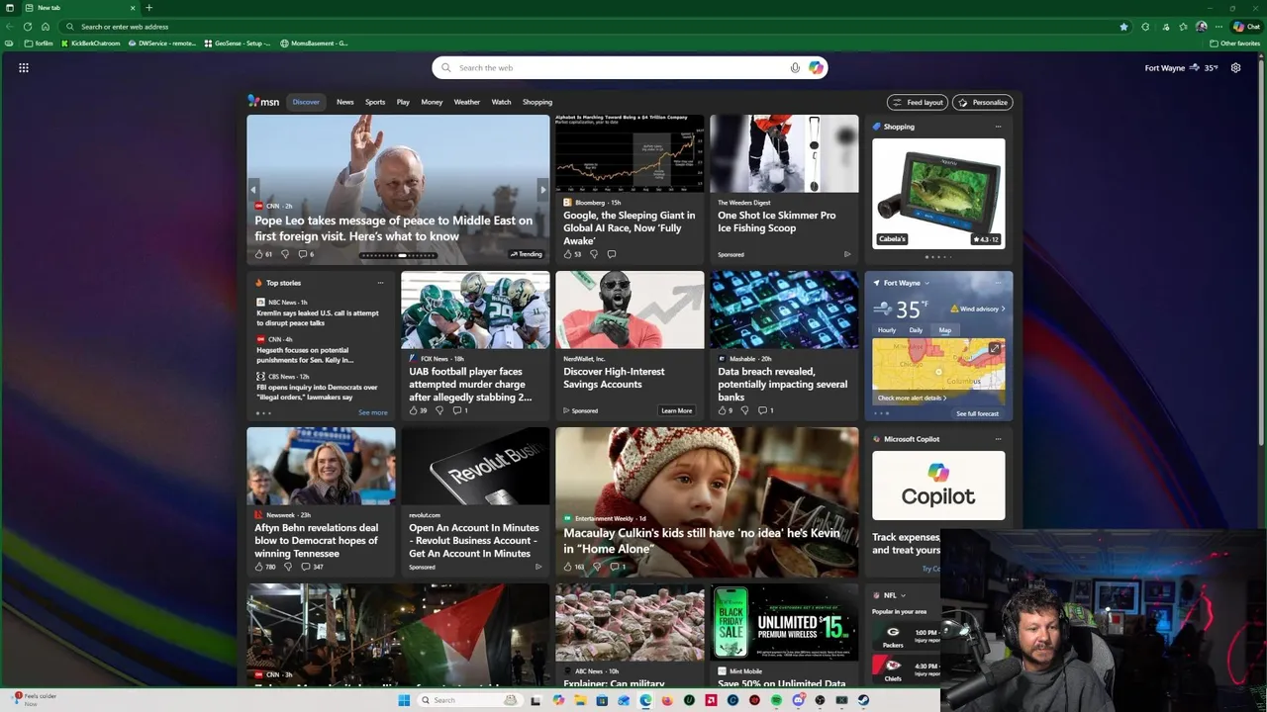Click the Trending tag on Pope Leo story
The height and width of the screenshot is (712, 1267).
tap(527, 254)
